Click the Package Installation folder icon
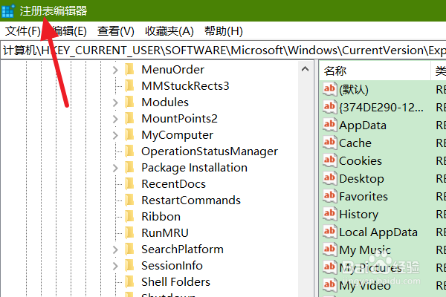This screenshot has width=446, height=297. [x=129, y=167]
